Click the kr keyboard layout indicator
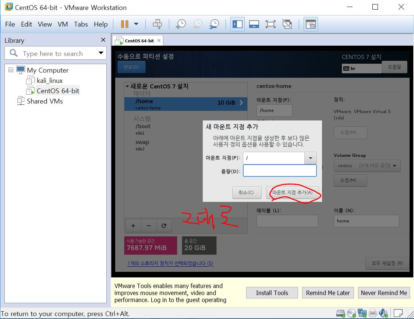Viewport: 414px width, 319px height. point(361,69)
